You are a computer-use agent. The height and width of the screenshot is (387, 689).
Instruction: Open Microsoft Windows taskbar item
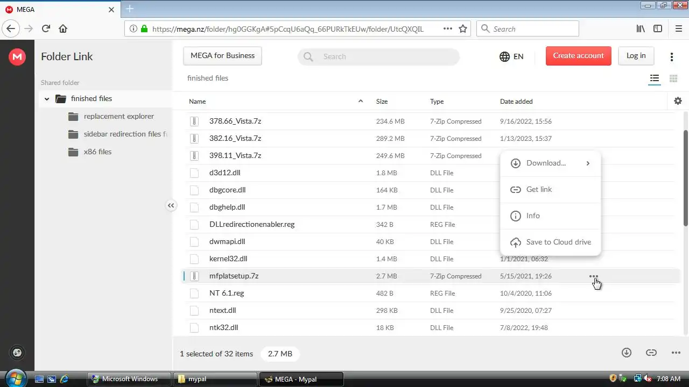(129, 379)
